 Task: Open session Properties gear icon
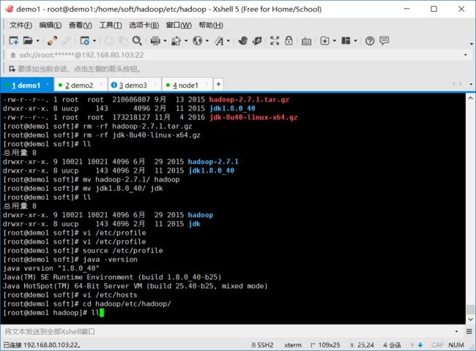tap(85, 41)
